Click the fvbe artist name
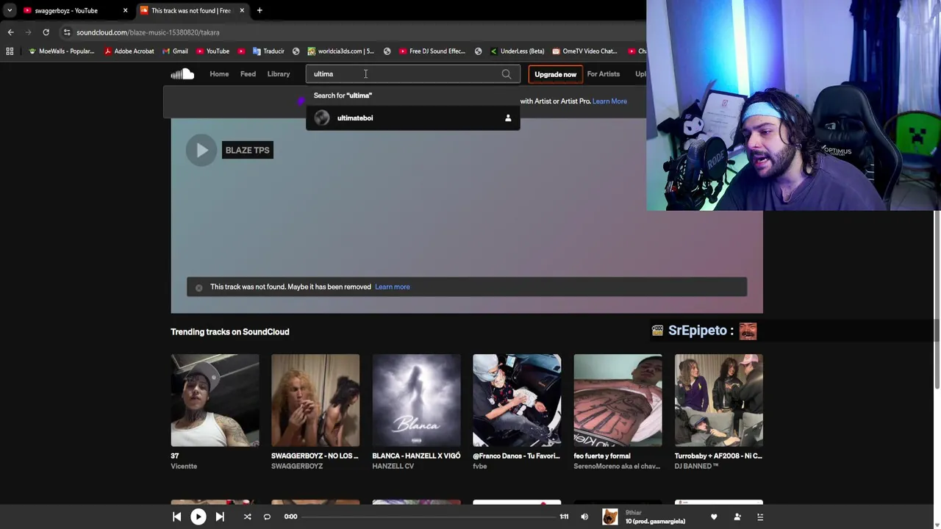The width and height of the screenshot is (941, 529). (480, 467)
